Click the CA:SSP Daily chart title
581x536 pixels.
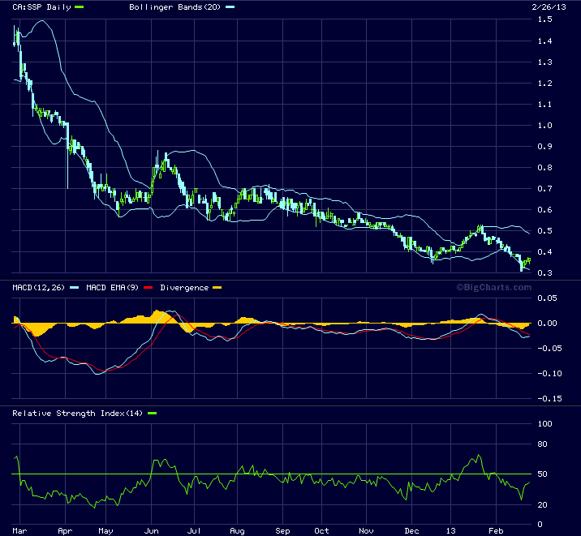pos(41,7)
